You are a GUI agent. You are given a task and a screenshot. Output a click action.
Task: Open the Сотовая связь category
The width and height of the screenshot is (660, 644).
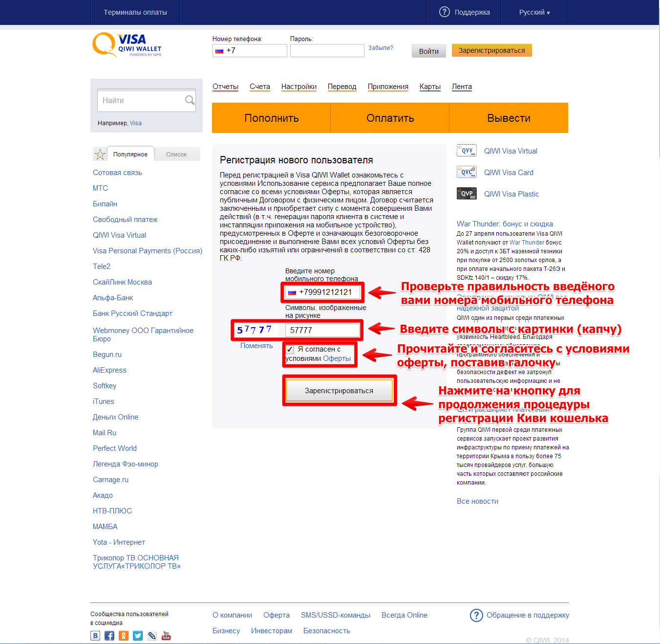pos(117,173)
